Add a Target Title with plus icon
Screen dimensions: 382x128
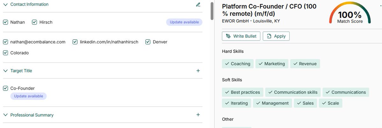[198, 71]
